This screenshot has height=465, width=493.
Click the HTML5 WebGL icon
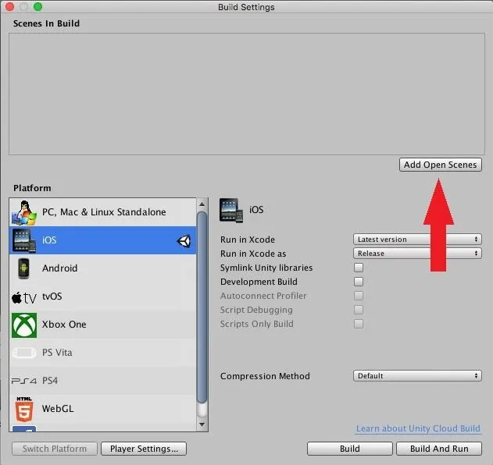(x=24, y=409)
